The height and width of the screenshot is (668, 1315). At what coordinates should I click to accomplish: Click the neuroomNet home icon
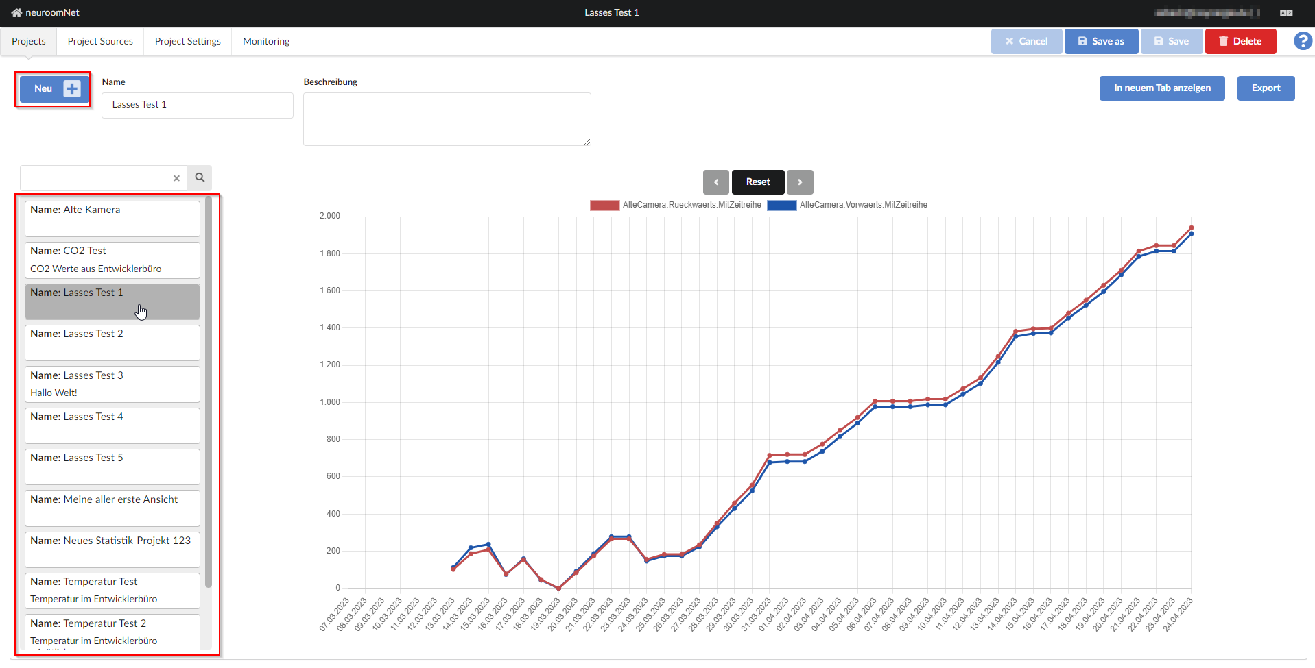16,13
